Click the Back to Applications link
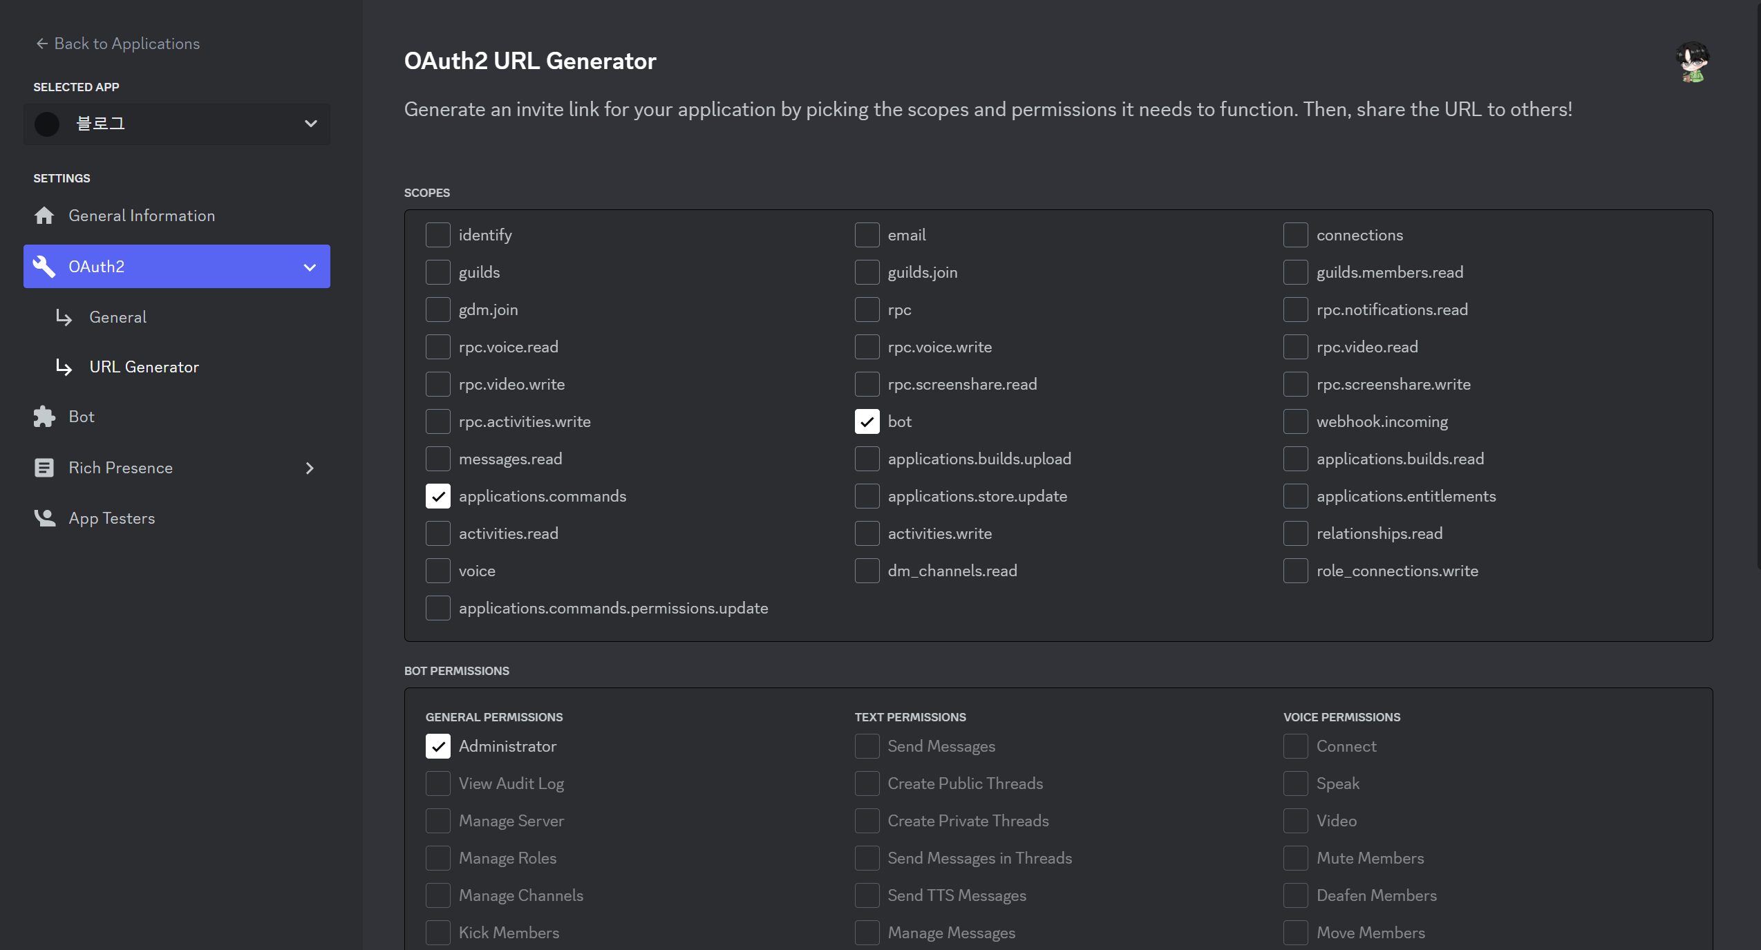 (126, 44)
